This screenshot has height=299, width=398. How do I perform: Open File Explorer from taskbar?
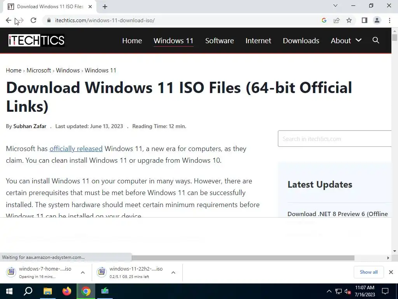coord(47,291)
